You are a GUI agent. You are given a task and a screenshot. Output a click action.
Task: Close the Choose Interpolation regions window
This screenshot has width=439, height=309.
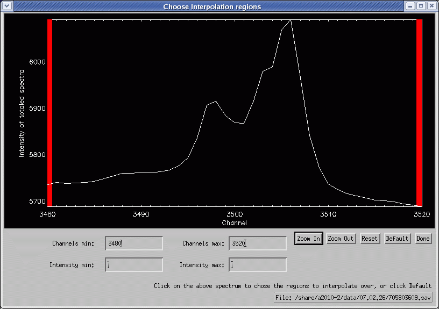[x=431, y=6]
